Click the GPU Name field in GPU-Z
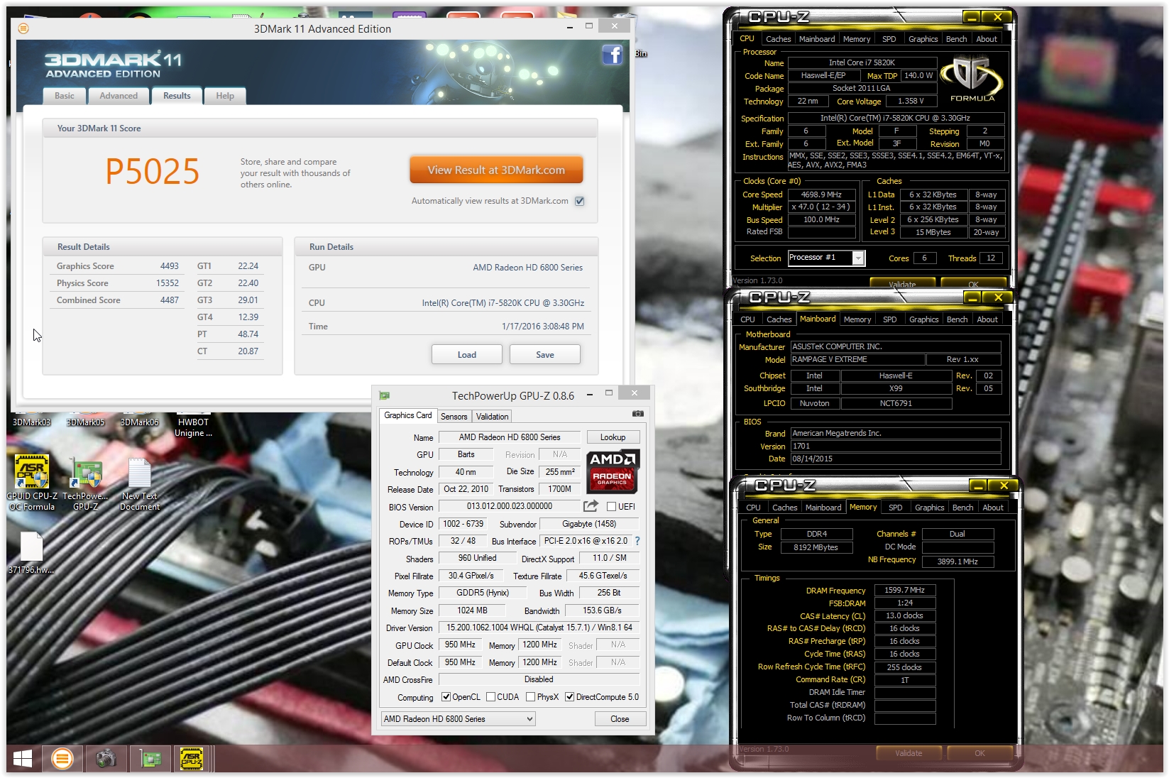Viewport: 1169px width, 778px height. [509, 437]
